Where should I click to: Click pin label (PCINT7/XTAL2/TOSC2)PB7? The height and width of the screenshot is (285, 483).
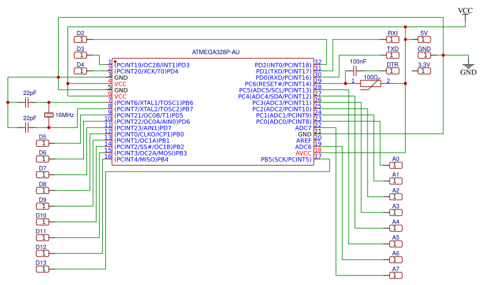click(154, 109)
